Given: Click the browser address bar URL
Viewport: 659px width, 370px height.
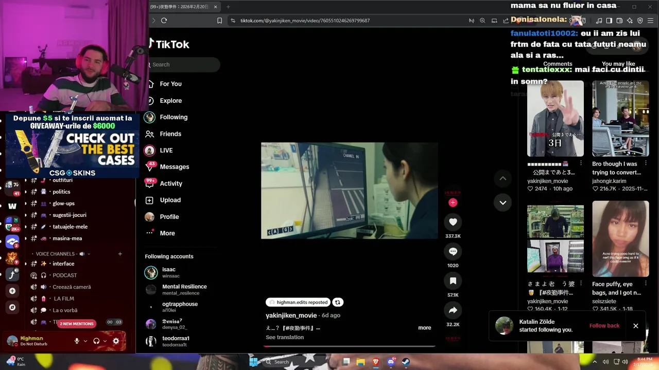Looking at the screenshot, I should [x=305, y=21].
